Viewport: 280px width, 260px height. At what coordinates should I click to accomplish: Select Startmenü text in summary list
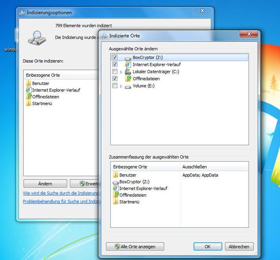[x=129, y=201]
